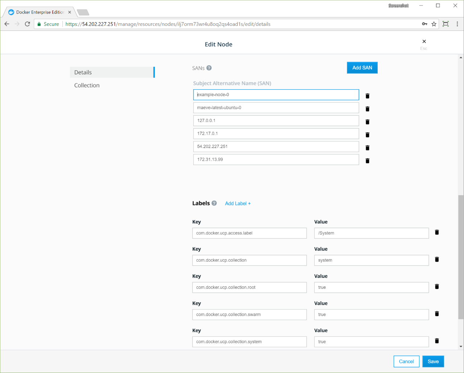Close the Edit Node dialog with X

[x=424, y=41]
